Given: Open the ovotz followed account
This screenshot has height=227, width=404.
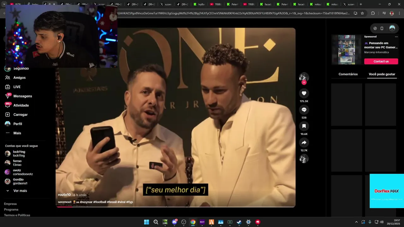Looking at the screenshot, I should [23, 172].
